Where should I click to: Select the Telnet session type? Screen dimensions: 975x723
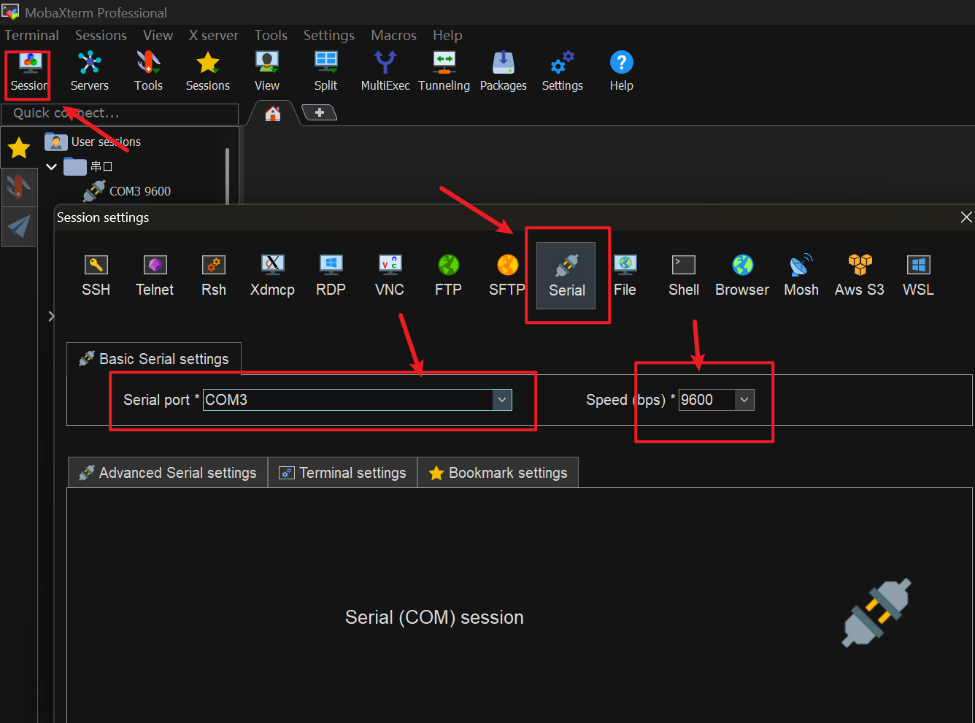[x=155, y=276]
